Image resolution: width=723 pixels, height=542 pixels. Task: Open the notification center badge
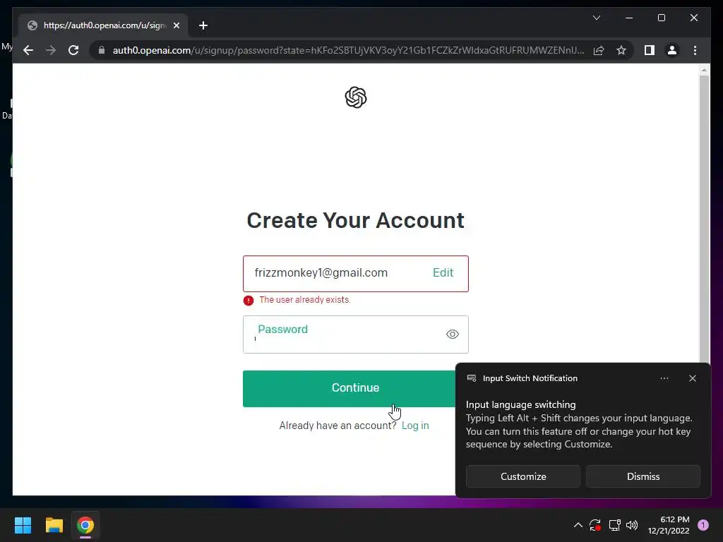click(703, 525)
